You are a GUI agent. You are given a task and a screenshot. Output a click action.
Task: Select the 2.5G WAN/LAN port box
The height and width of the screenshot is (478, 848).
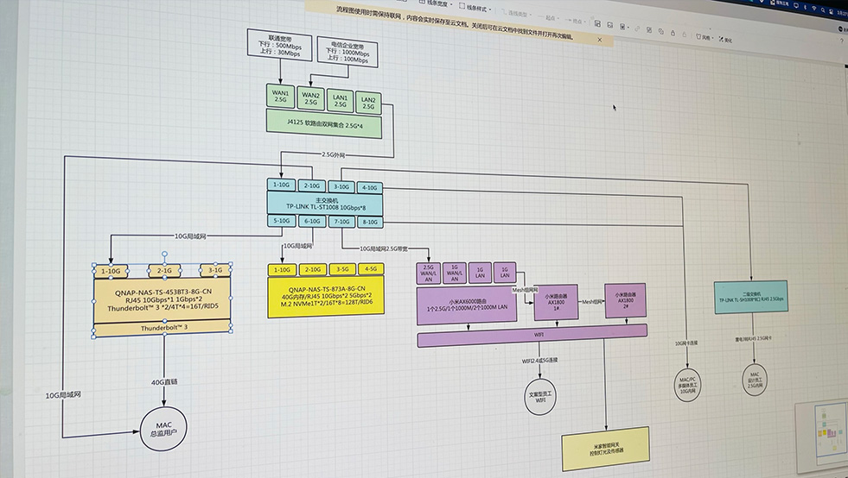pyautogui.click(x=429, y=274)
